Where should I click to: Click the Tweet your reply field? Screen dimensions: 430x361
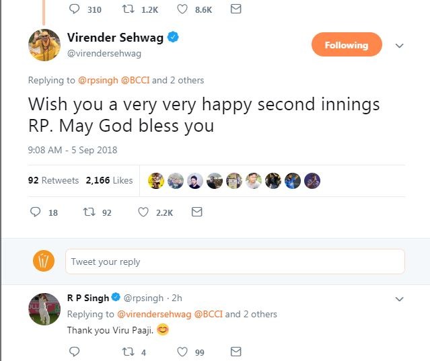pos(235,262)
